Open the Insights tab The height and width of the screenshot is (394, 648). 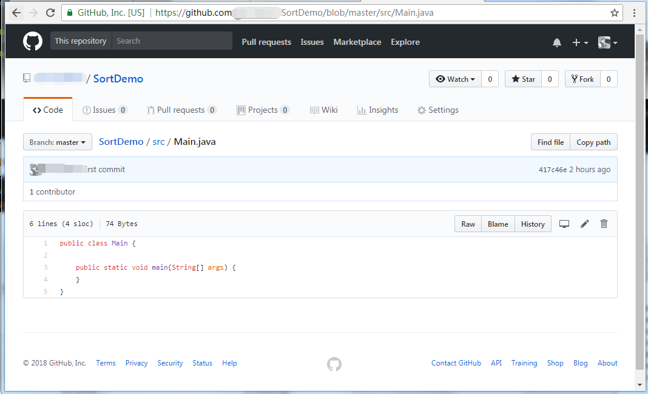378,110
